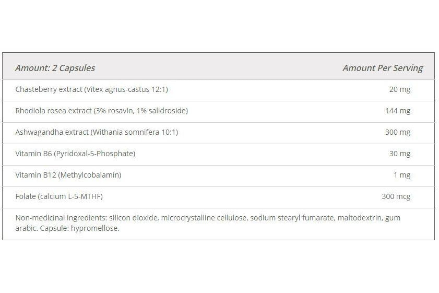The height and width of the screenshot is (293, 439).
Task: Select the Vitamin B6 ingredient name
Action: click(32, 154)
